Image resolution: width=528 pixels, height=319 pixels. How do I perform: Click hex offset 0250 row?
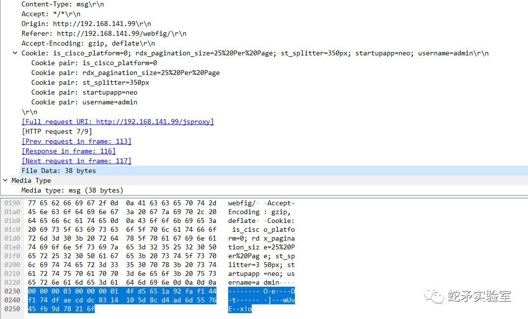click(12, 309)
